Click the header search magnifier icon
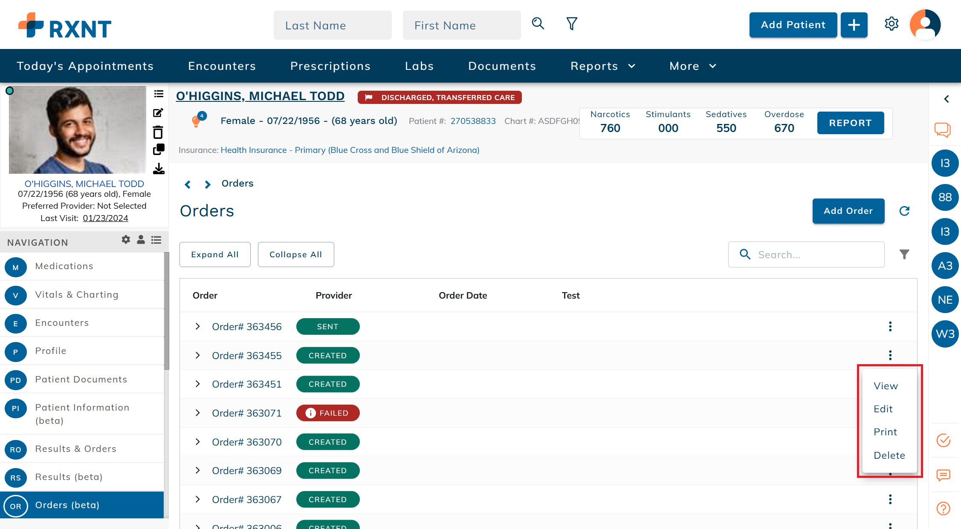Screen dimensions: 961x529 (x=538, y=24)
